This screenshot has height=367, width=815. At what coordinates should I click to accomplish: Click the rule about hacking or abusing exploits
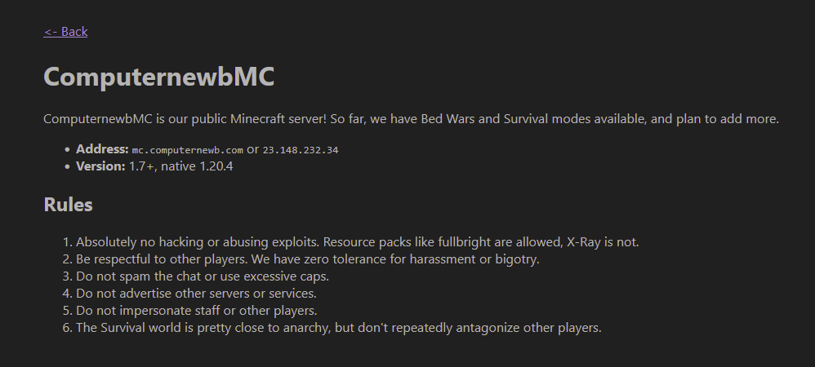(204, 242)
